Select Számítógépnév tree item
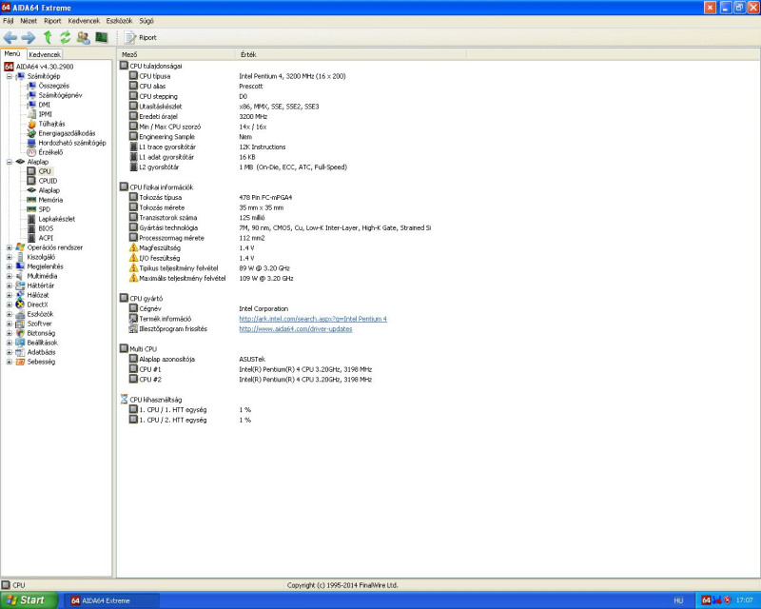761x609 pixels. point(60,95)
